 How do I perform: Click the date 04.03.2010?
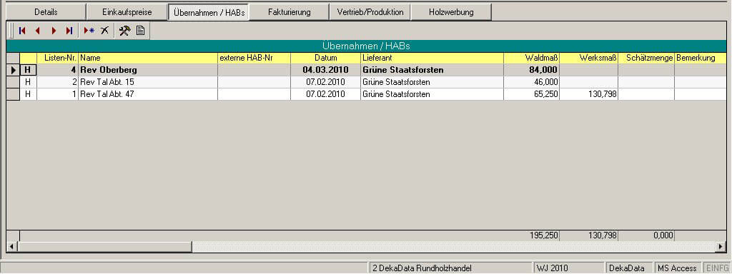325,71
